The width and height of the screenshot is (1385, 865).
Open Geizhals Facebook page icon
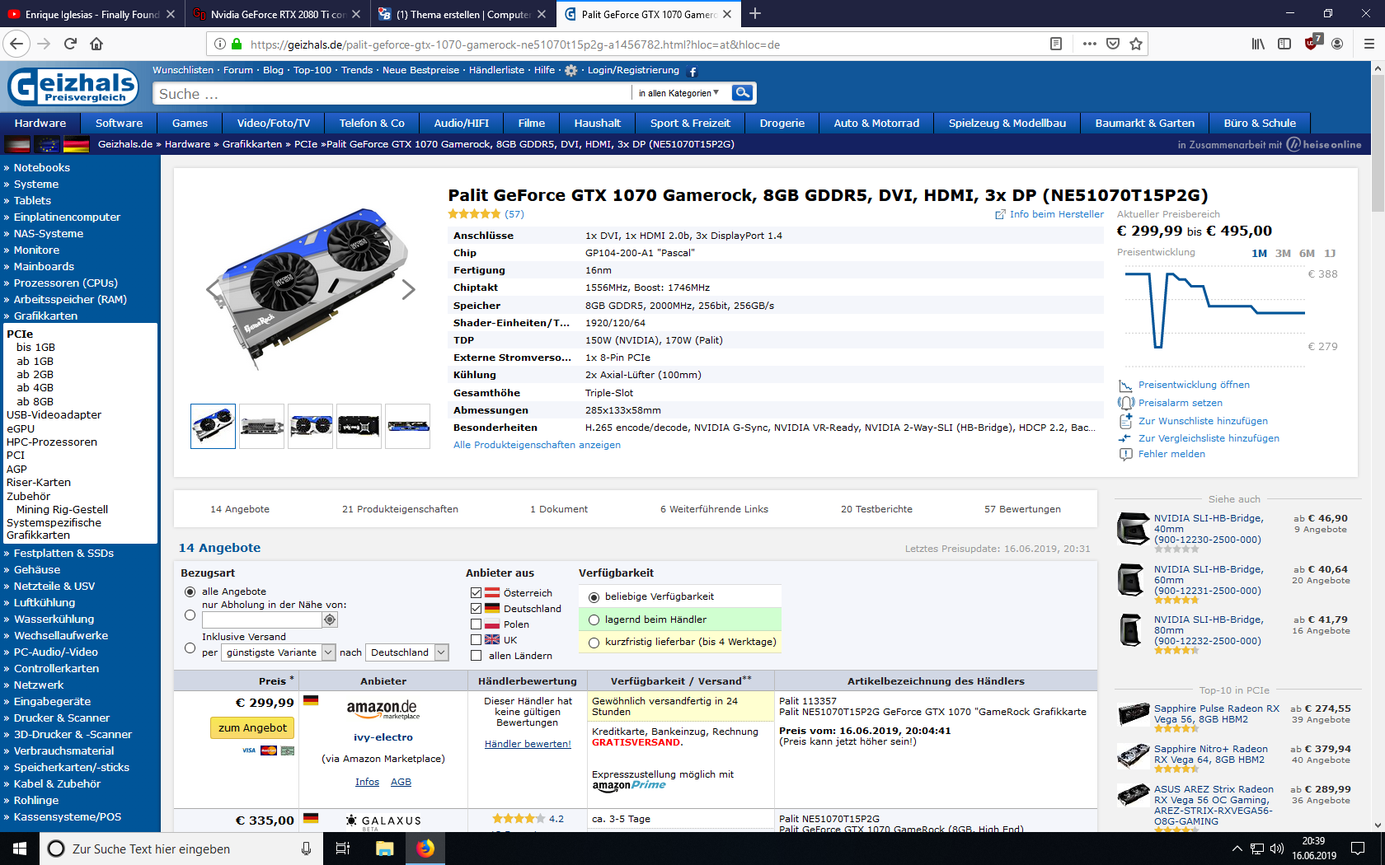point(692,72)
